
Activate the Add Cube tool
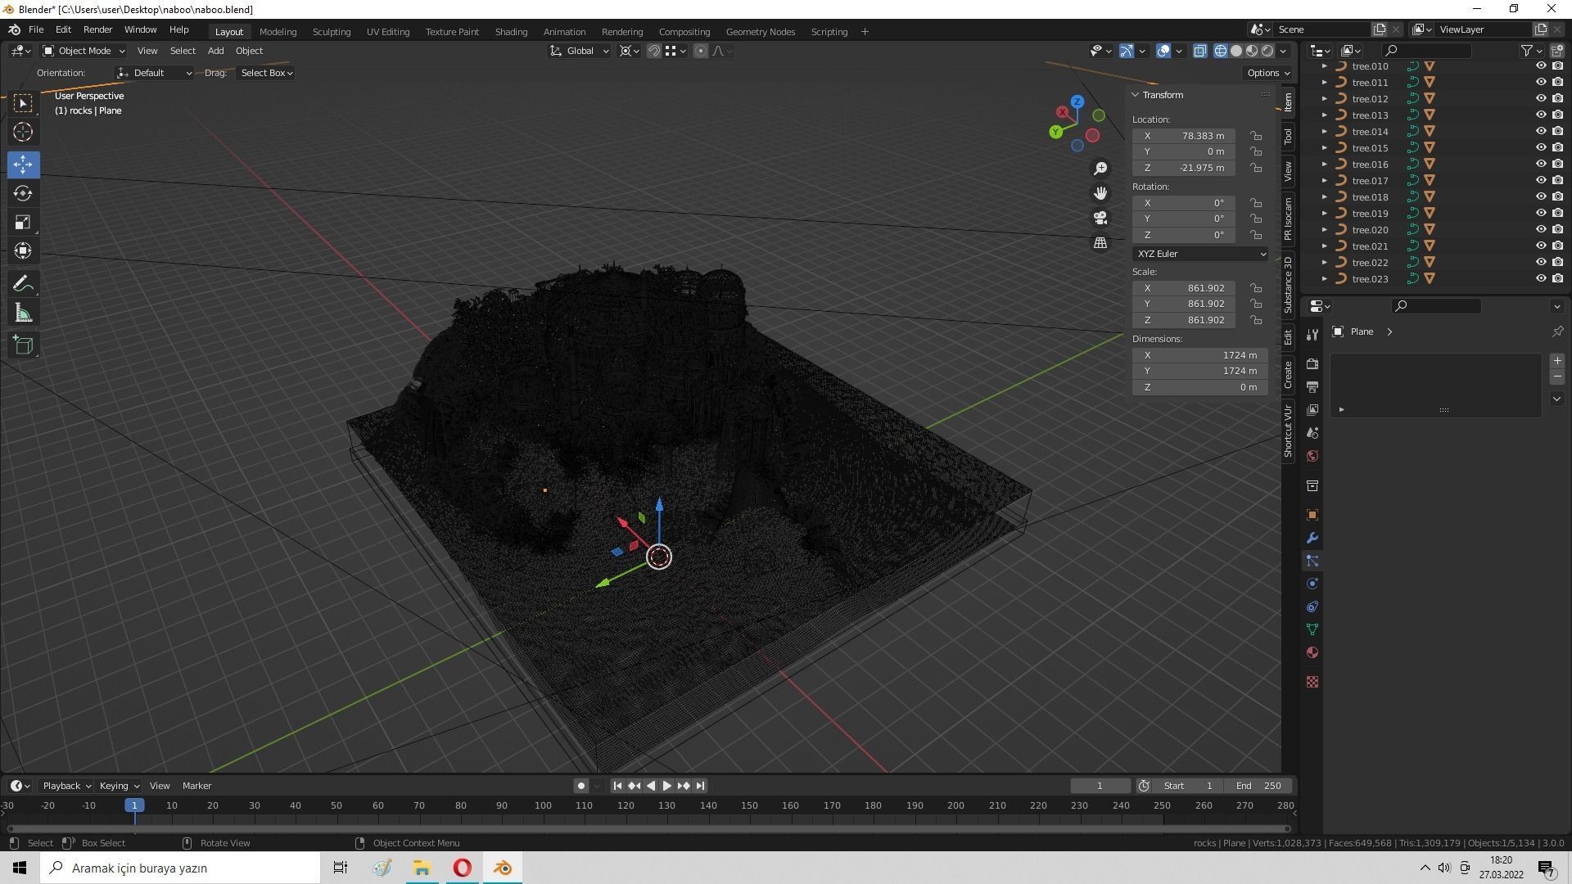point(23,345)
